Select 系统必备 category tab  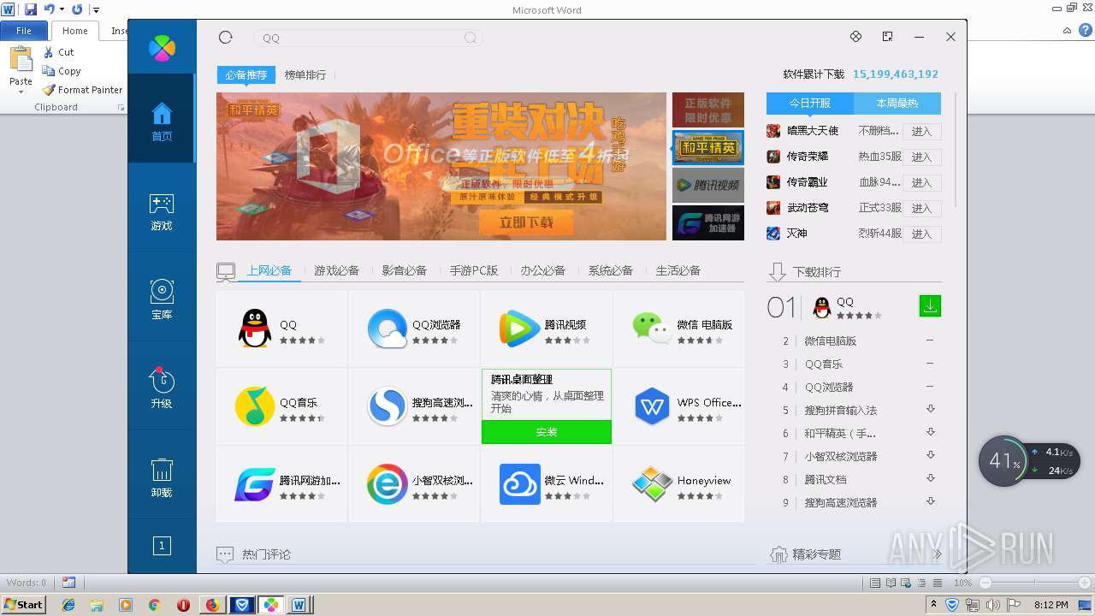point(611,270)
